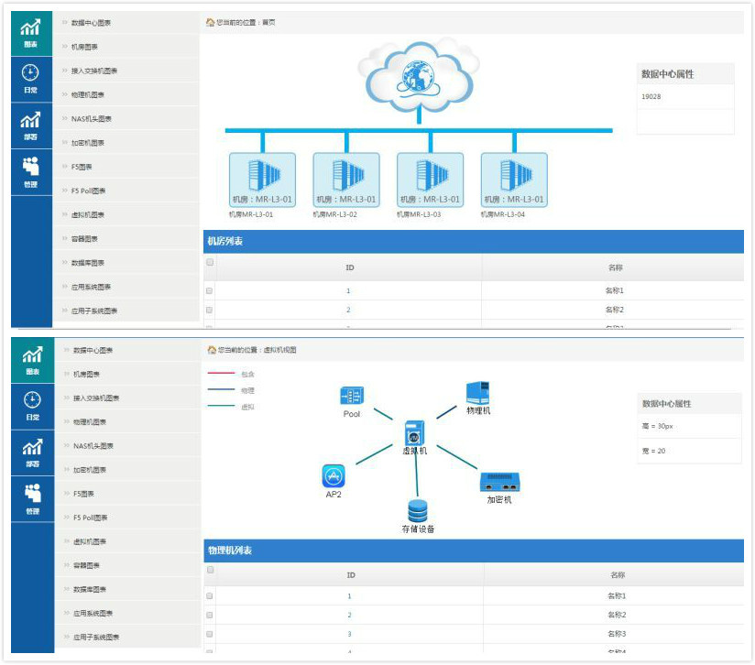Expand 接入交换机图表 chevron on the 虚拟机视图 page
The image size is (755, 665).
[x=67, y=398]
